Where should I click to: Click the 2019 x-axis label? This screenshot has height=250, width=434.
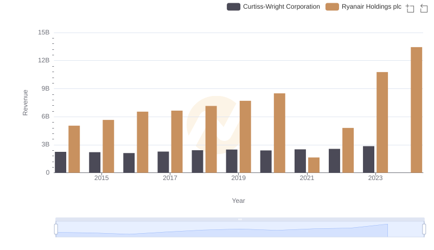pos(238,178)
